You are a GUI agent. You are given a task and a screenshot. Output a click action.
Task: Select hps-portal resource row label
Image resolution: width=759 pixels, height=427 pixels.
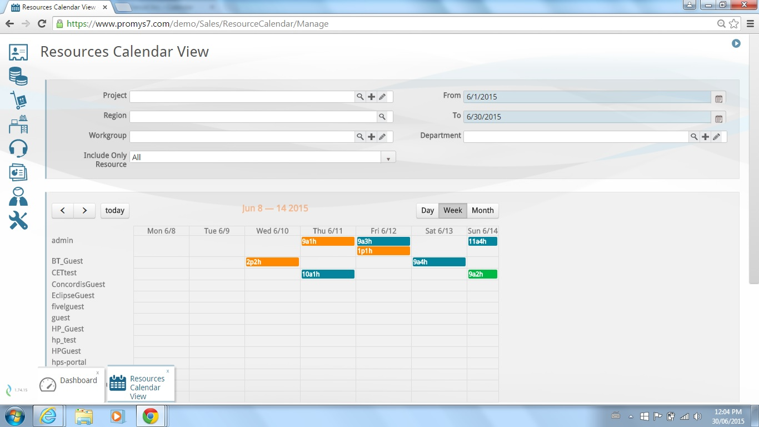(x=69, y=363)
